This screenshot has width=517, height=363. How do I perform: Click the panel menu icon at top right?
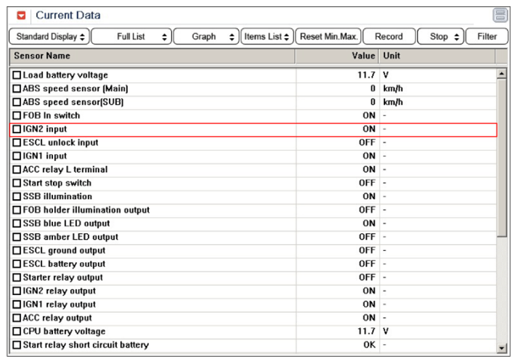point(500,16)
